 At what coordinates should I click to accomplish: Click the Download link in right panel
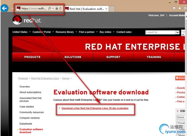tap(181, 88)
